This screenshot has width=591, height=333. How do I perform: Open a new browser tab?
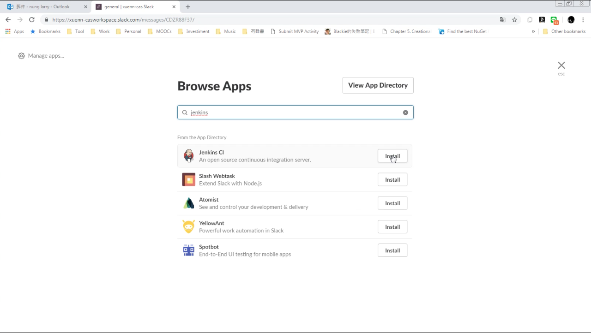coord(188,7)
